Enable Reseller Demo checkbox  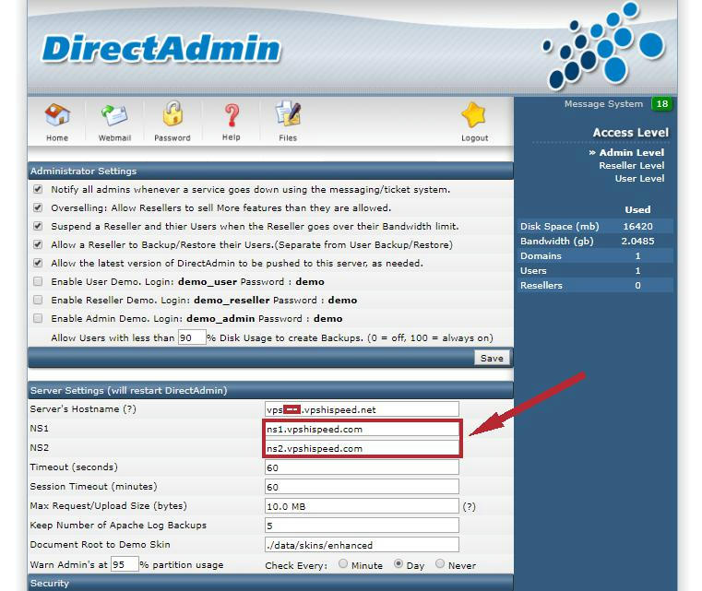38,300
